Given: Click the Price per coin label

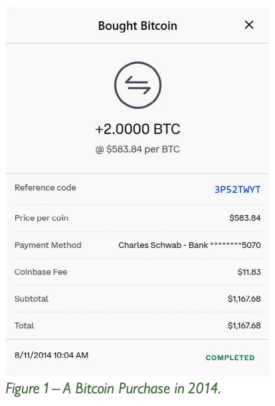Looking at the screenshot, I should click(x=41, y=218).
